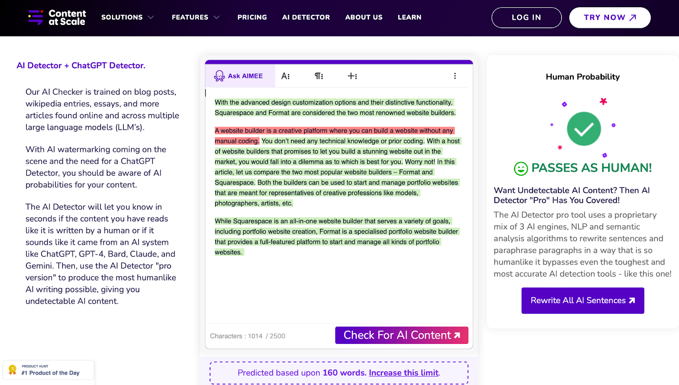This screenshot has width=679, height=385.
Task: Click #1 Product of the Day badge
Action: point(48,370)
